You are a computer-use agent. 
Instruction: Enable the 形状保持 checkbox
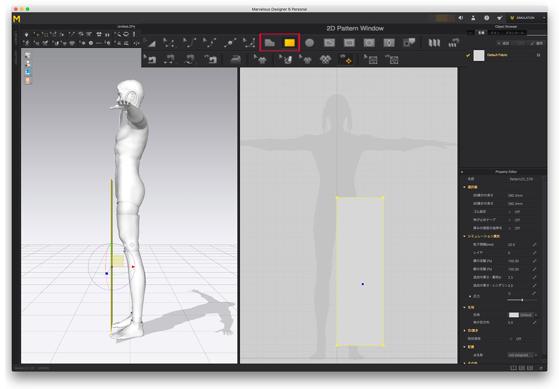(511, 339)
